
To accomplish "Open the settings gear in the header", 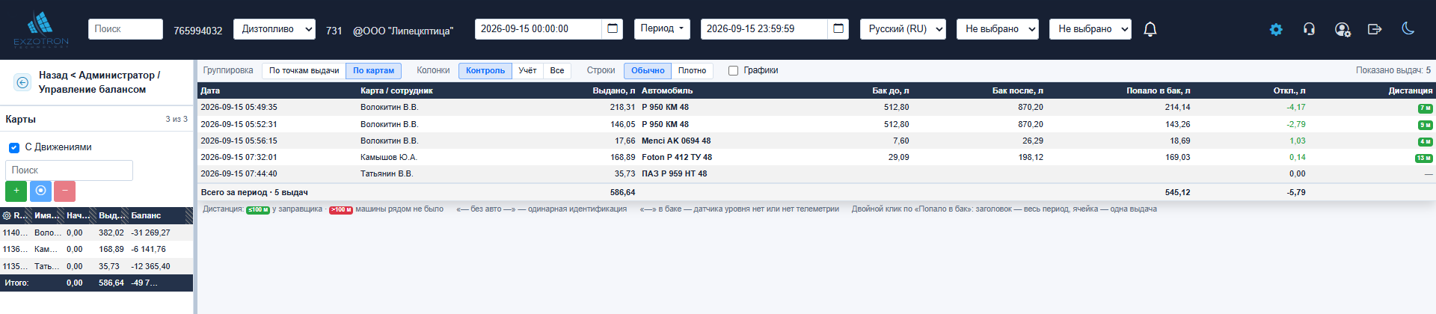I will tap(1276, 29).
